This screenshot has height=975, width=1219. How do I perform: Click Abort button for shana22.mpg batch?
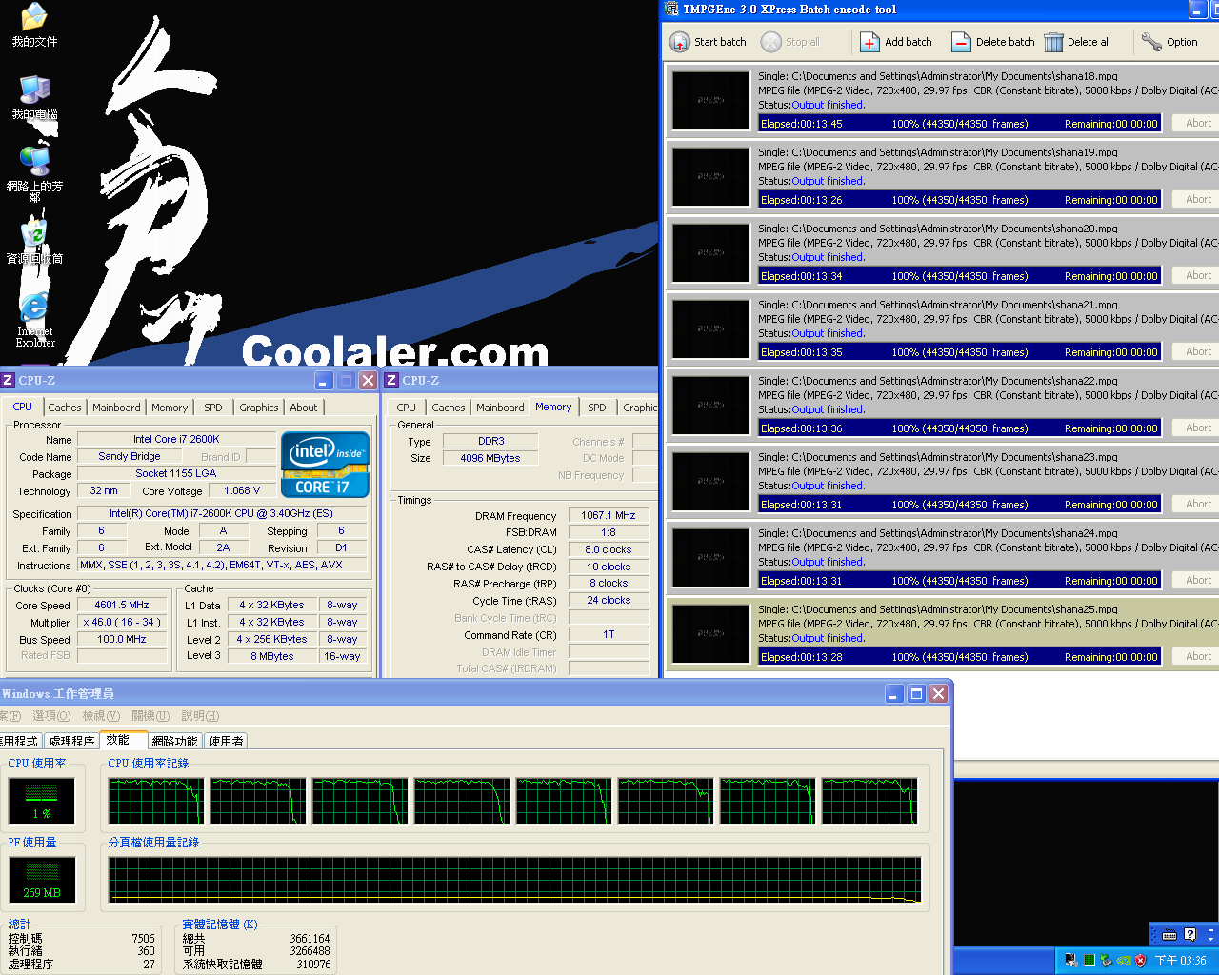tap(1198, 428)
